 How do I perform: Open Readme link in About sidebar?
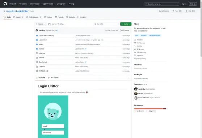click(x=139, y=40)
